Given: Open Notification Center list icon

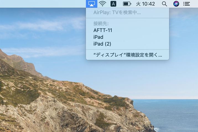Looking at the screenshot, I should (187, 4).
